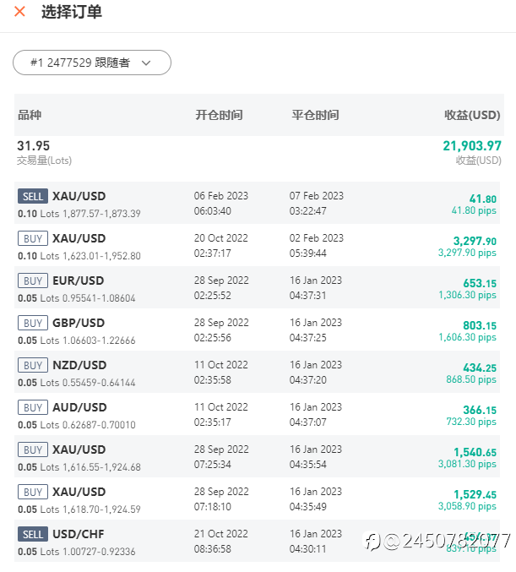
Task: Choose the BUY GBP/USD order row
Action: (x=257, y=330)
